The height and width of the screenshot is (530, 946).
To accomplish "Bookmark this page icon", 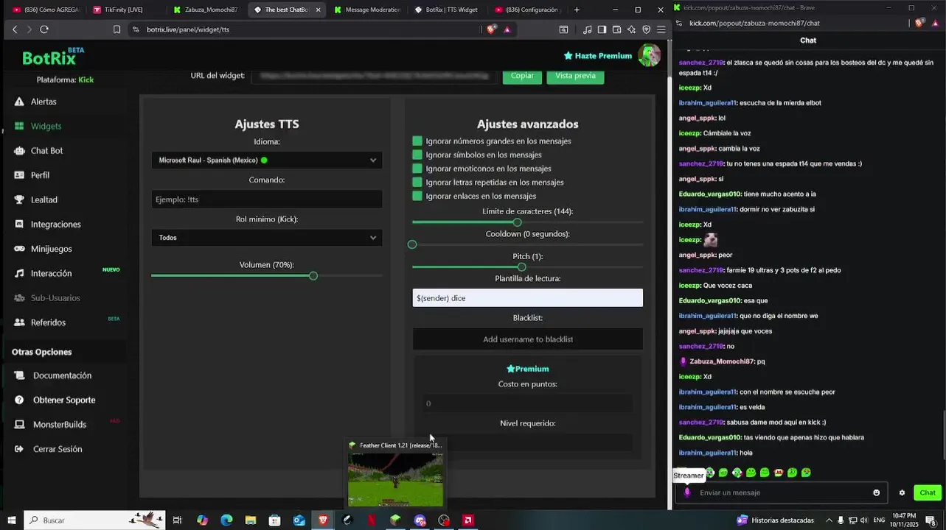I will pyautogui.click(x=116, y=29).
